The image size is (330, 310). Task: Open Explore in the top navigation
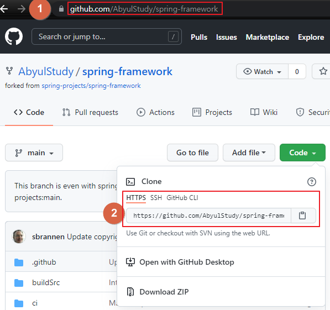[x=311, y=37]
